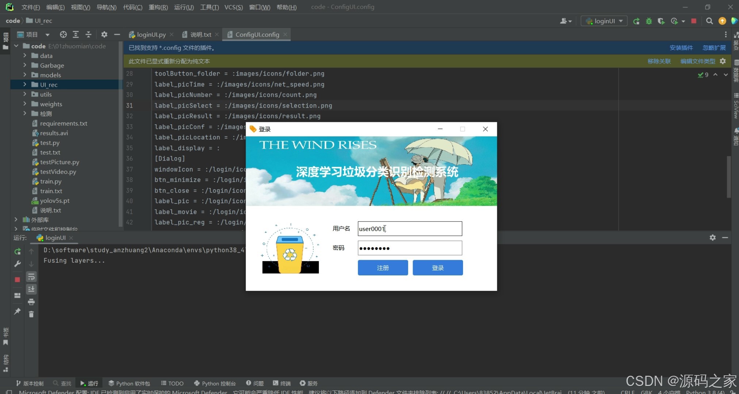Expand the weights folder in project tree

point(24,104)
